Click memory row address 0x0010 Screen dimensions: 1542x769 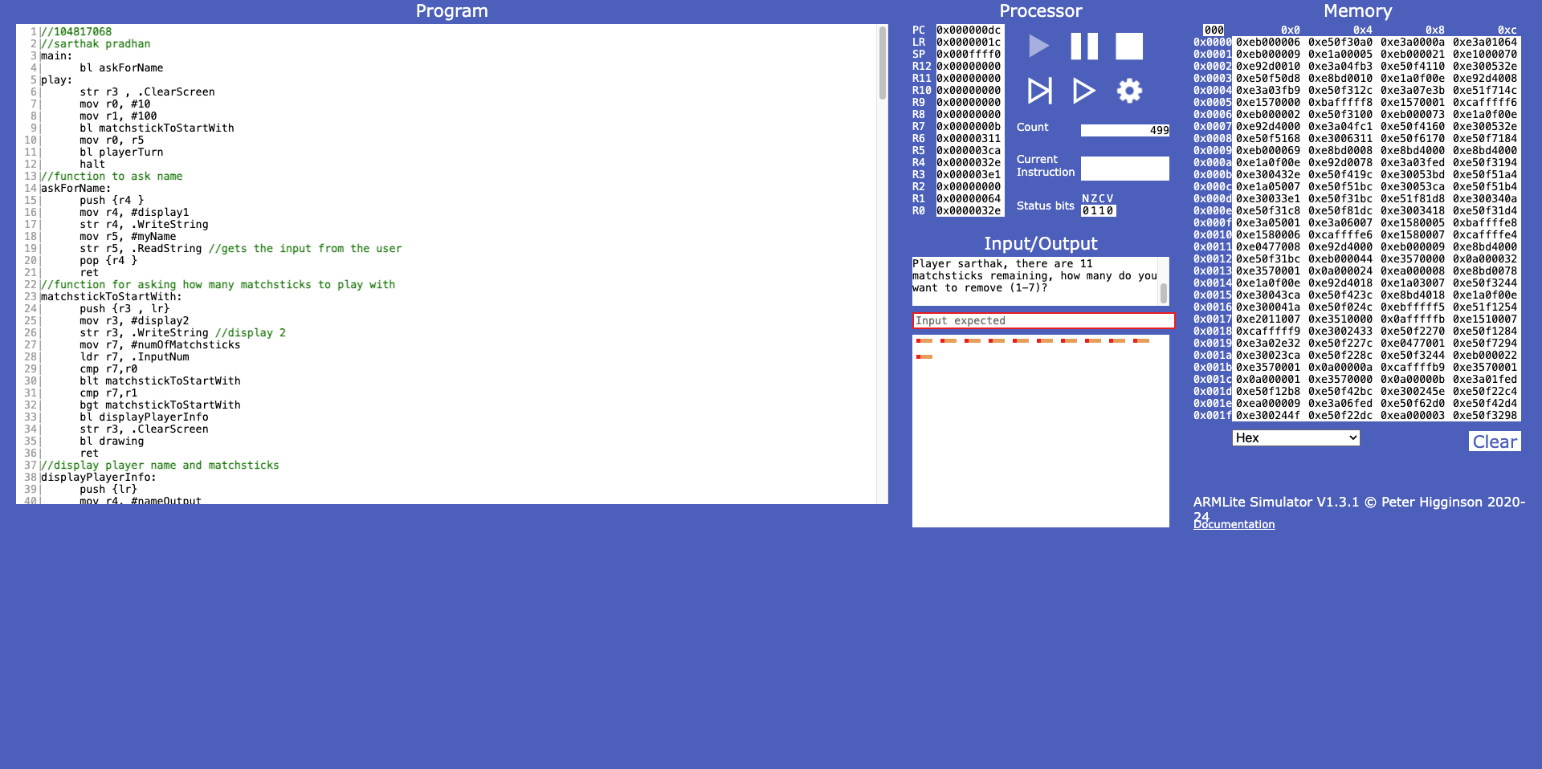(x=1212, y=234)
